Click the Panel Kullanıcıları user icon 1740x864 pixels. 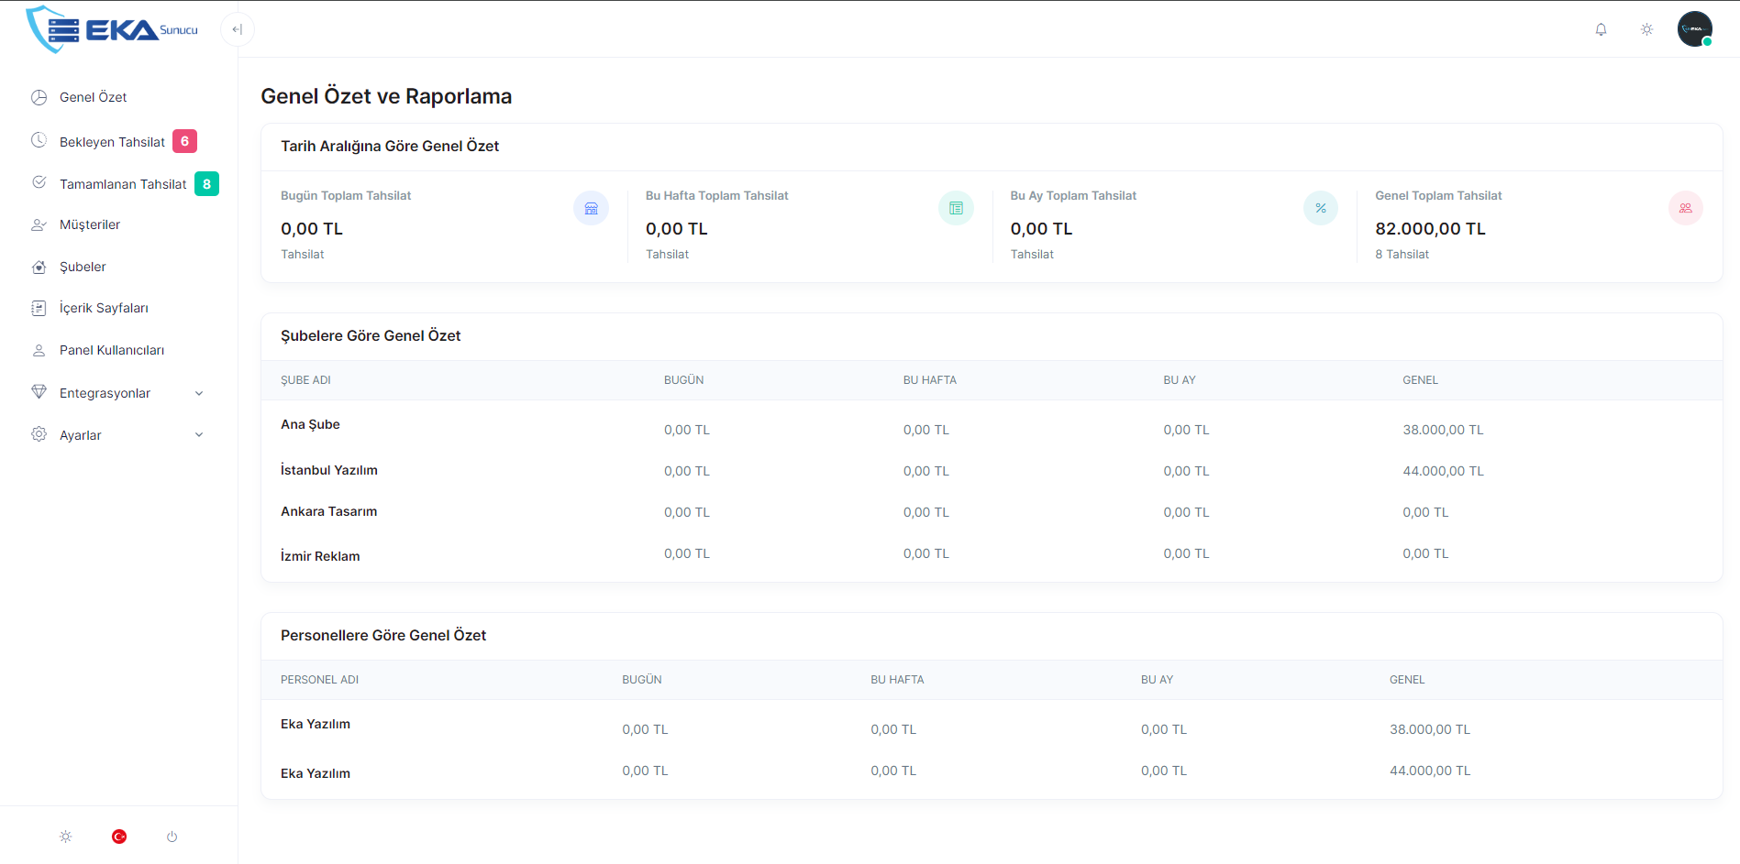tap(39, 350)
